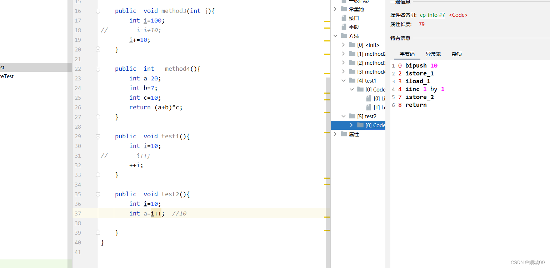Switch to the 杂项 tab

coord(457,54)
